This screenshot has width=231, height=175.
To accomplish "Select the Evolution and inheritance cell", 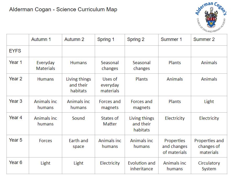I will pyautogui.click(x=141, y=166).
